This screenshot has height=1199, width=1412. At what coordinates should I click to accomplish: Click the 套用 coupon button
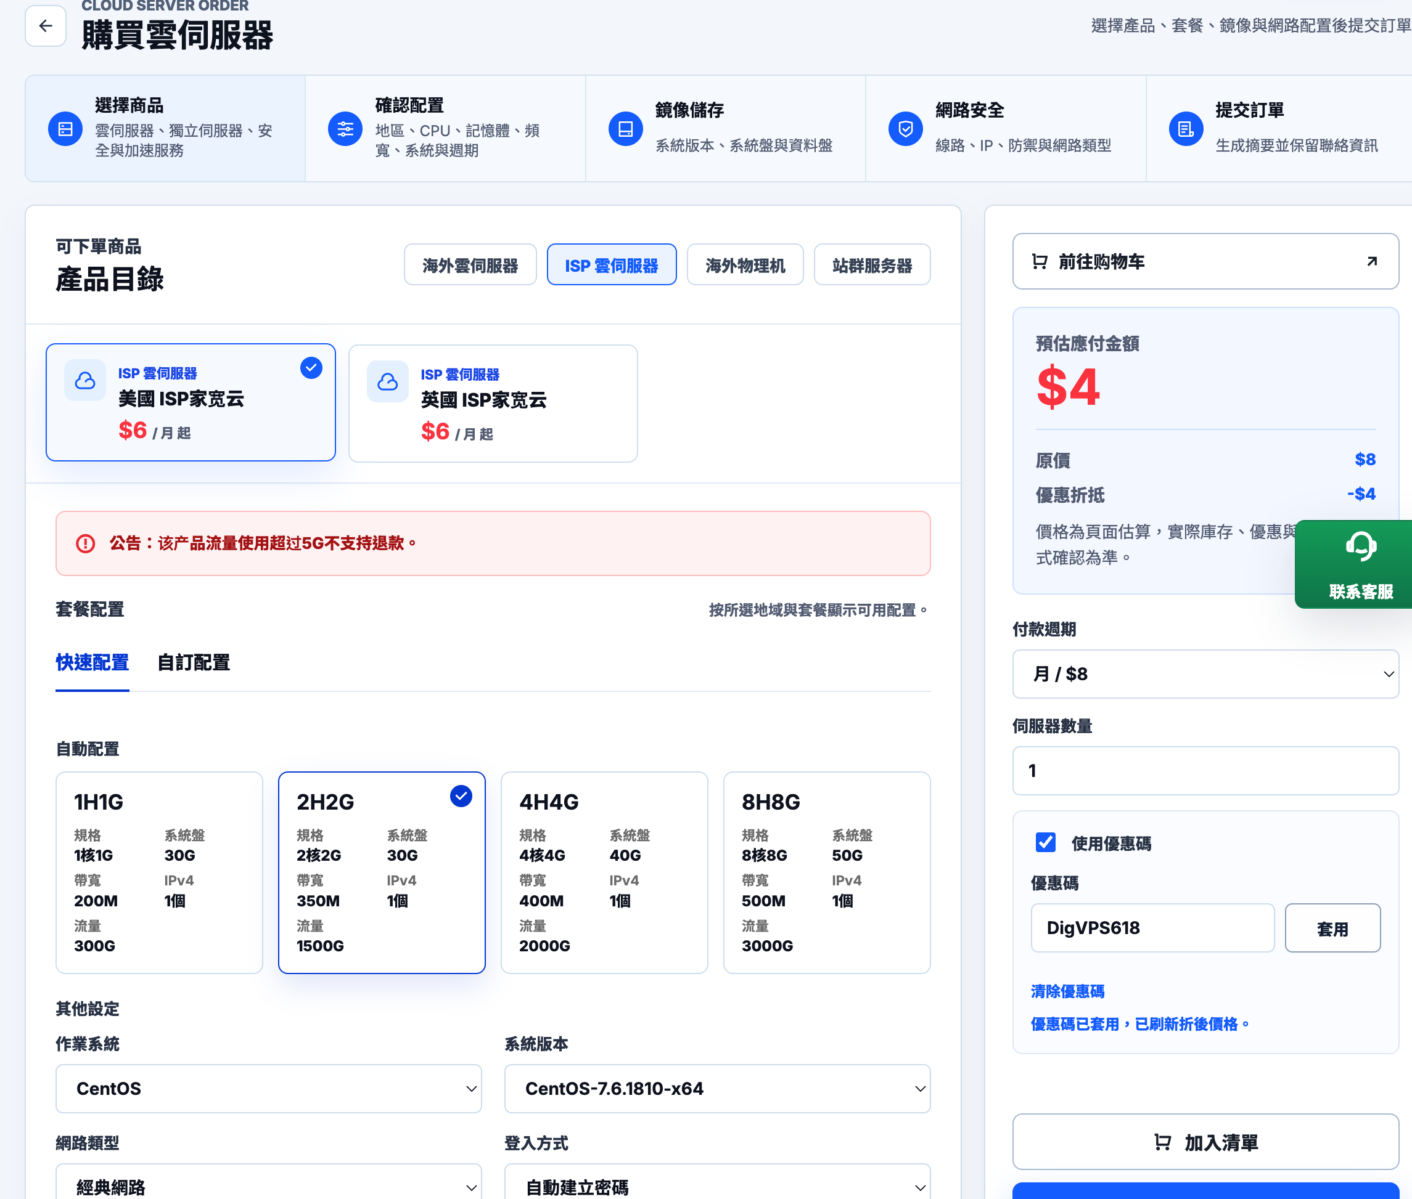click(x=1332, y=928)
